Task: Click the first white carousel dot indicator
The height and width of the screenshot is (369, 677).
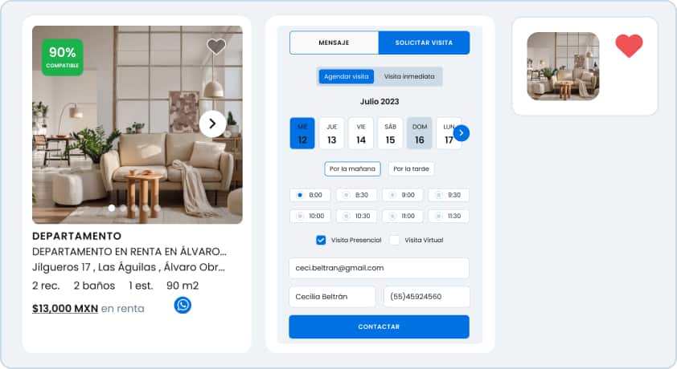Action: (112, 208)
